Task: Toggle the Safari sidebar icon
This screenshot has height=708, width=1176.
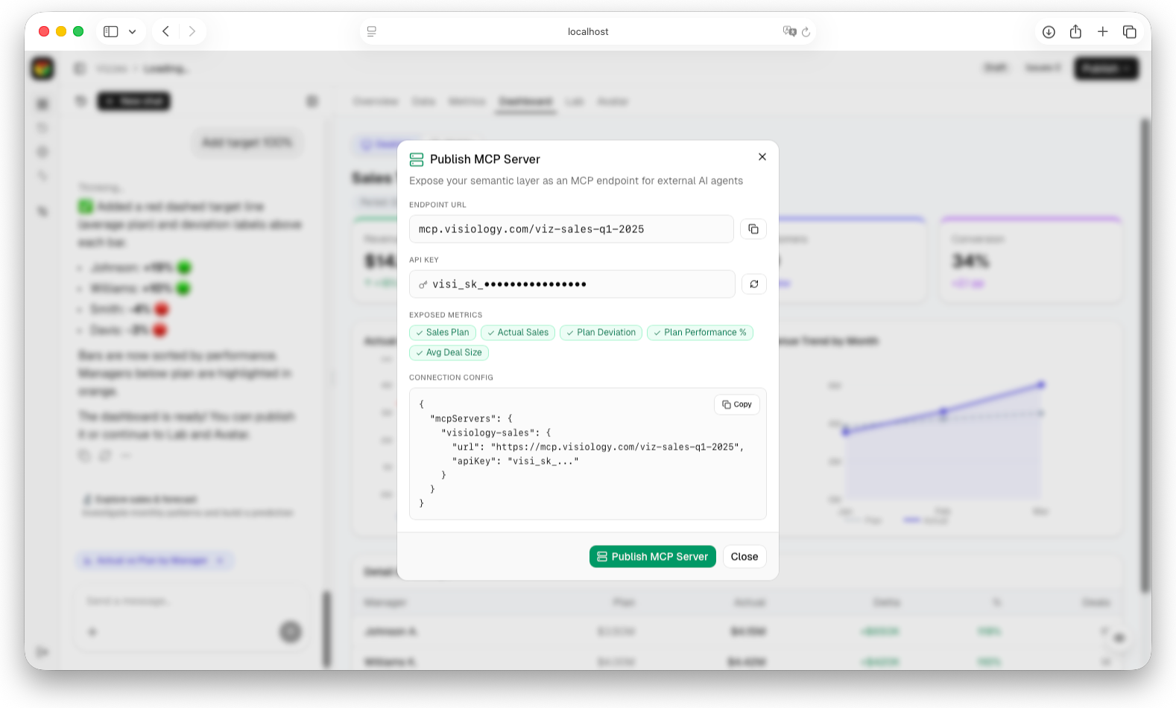Action: coord(111,31)
